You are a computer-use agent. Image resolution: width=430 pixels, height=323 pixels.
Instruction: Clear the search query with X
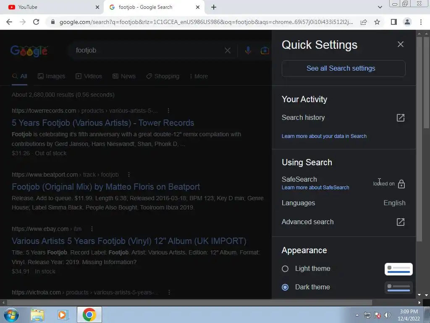click(x=228, y=50)
